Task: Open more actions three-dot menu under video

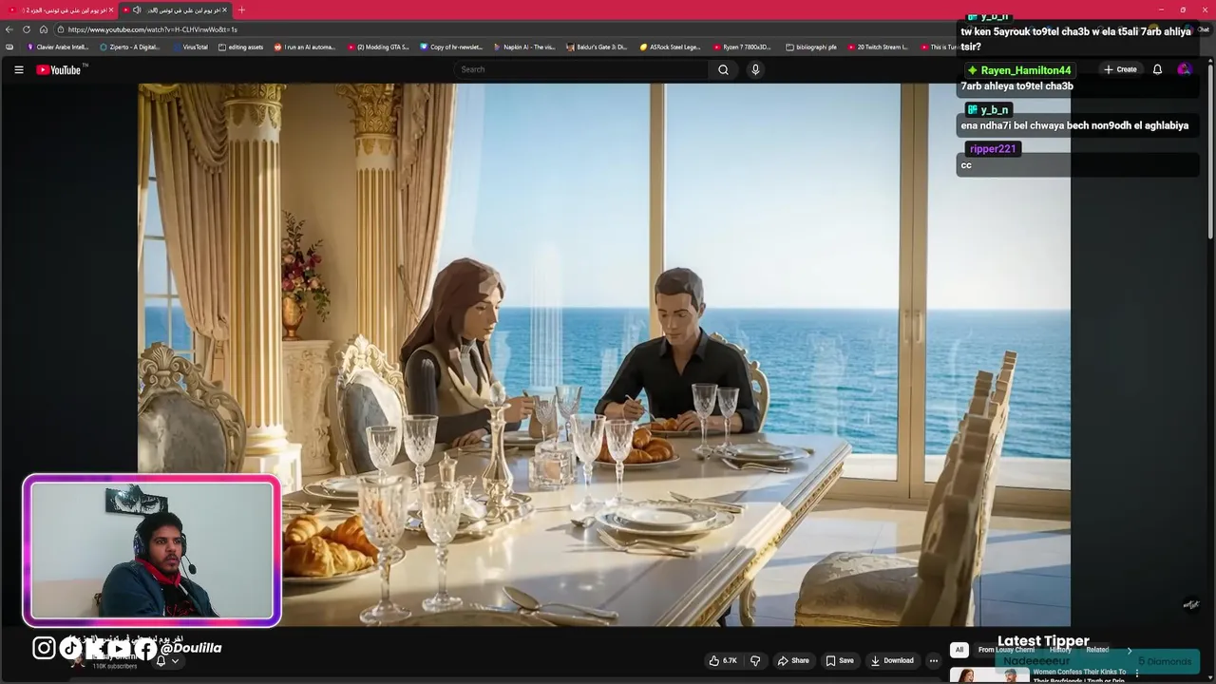Action: tap(933, 660)
